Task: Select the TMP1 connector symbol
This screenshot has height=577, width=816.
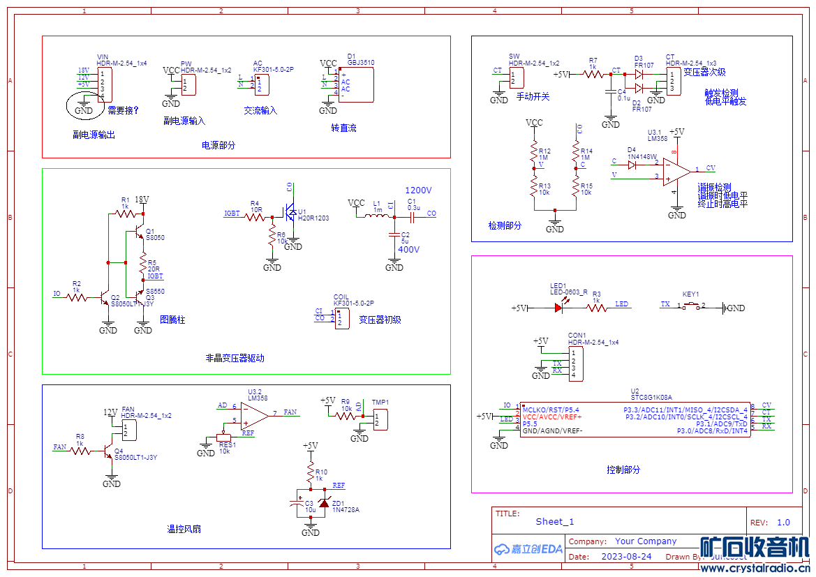Action: pyautogui.click(x=380, y=420)
